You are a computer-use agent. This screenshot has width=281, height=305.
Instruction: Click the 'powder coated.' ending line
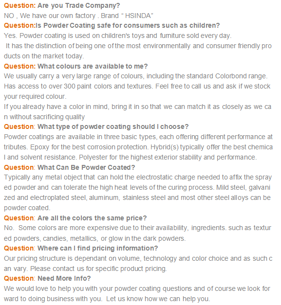(27, 208)
